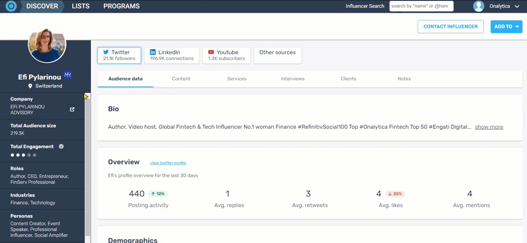Click the Onalytica logo icon
Screen dimensions: 527x243
11,6
